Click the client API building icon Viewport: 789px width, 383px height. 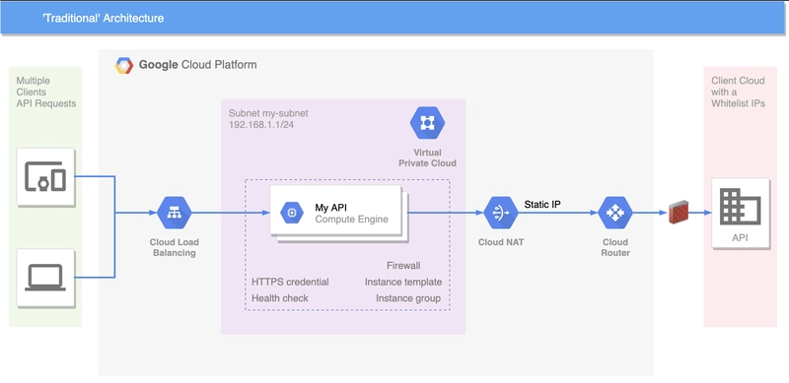point(741,207)
